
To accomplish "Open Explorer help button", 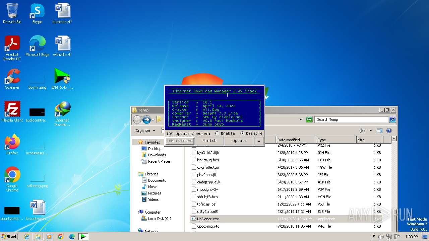I will (x=389, y=131).
